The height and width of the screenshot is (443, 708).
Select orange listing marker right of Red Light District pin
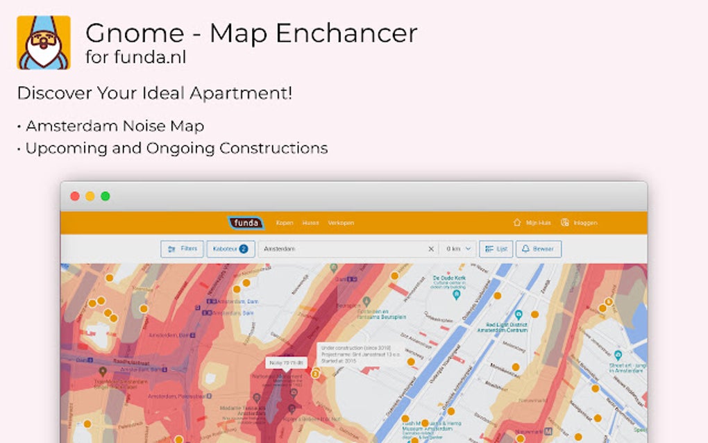point(534,315)
